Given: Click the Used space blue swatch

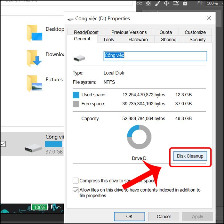Looking at the screenshot, I should (x=76, y=95).
